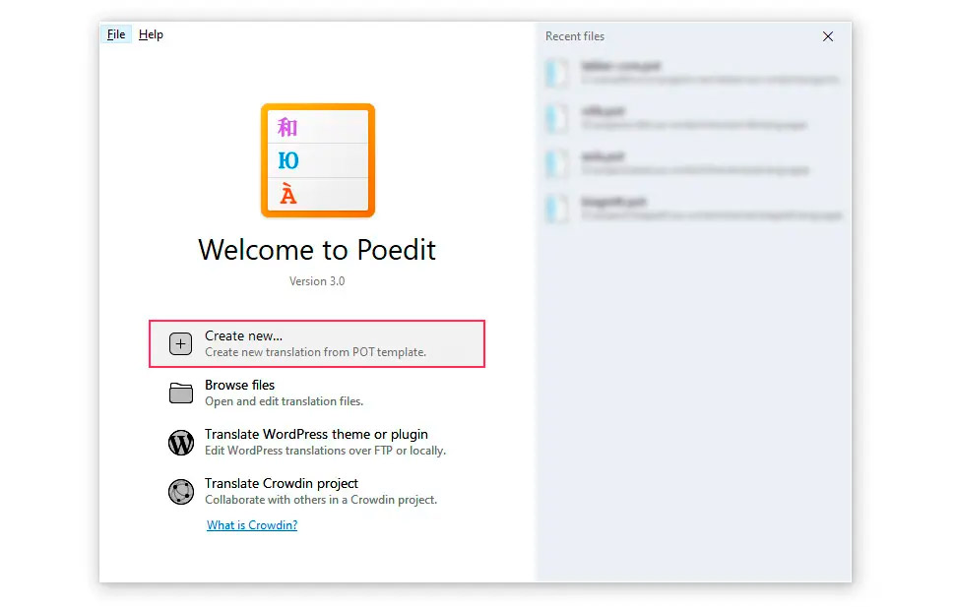Open the Help menu
Viewport: 954px width, 607px height.
(x=151, y=34)
